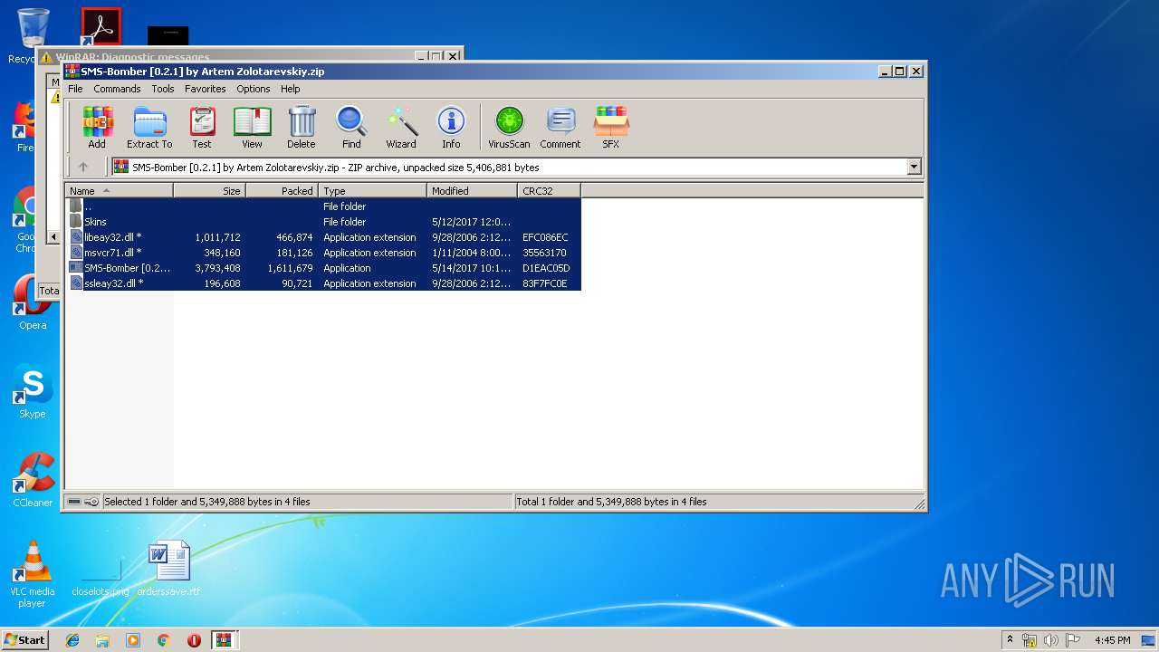Click the Show desktop button
Screen dimensions: 1159x652
(x=1150, y=640)
